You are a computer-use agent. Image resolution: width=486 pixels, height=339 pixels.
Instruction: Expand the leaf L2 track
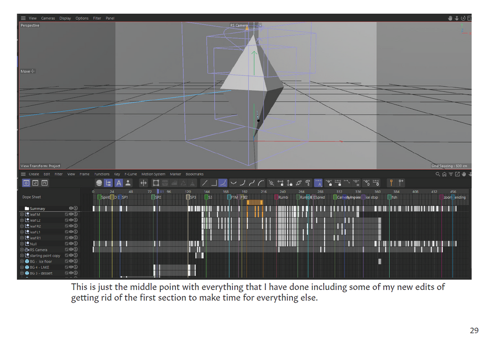(x=22, y=220)
